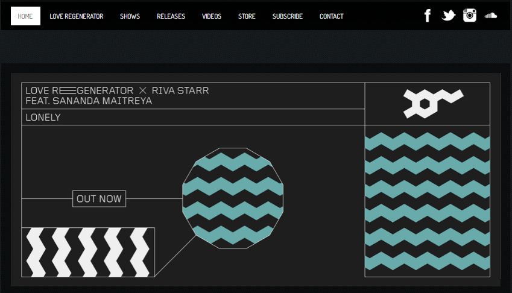Click the LONELY title text
Image resolution: width=512 pixels, height=293 pixels.
click(x=43, y=118)
